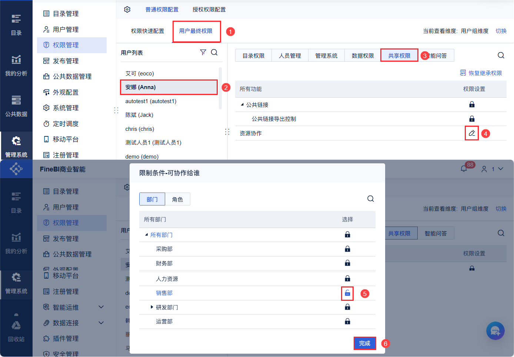Screen dimensions: 514x357
Task: Expand the 研发部门 tree node
Action: click(x=152, y=307)
